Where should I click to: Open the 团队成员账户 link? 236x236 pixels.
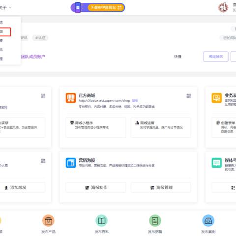33,57
